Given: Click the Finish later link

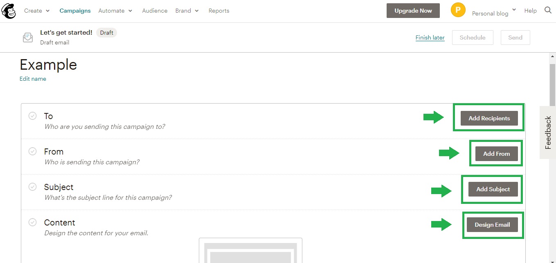Looking at the screenshot, I should click(430, 38).
